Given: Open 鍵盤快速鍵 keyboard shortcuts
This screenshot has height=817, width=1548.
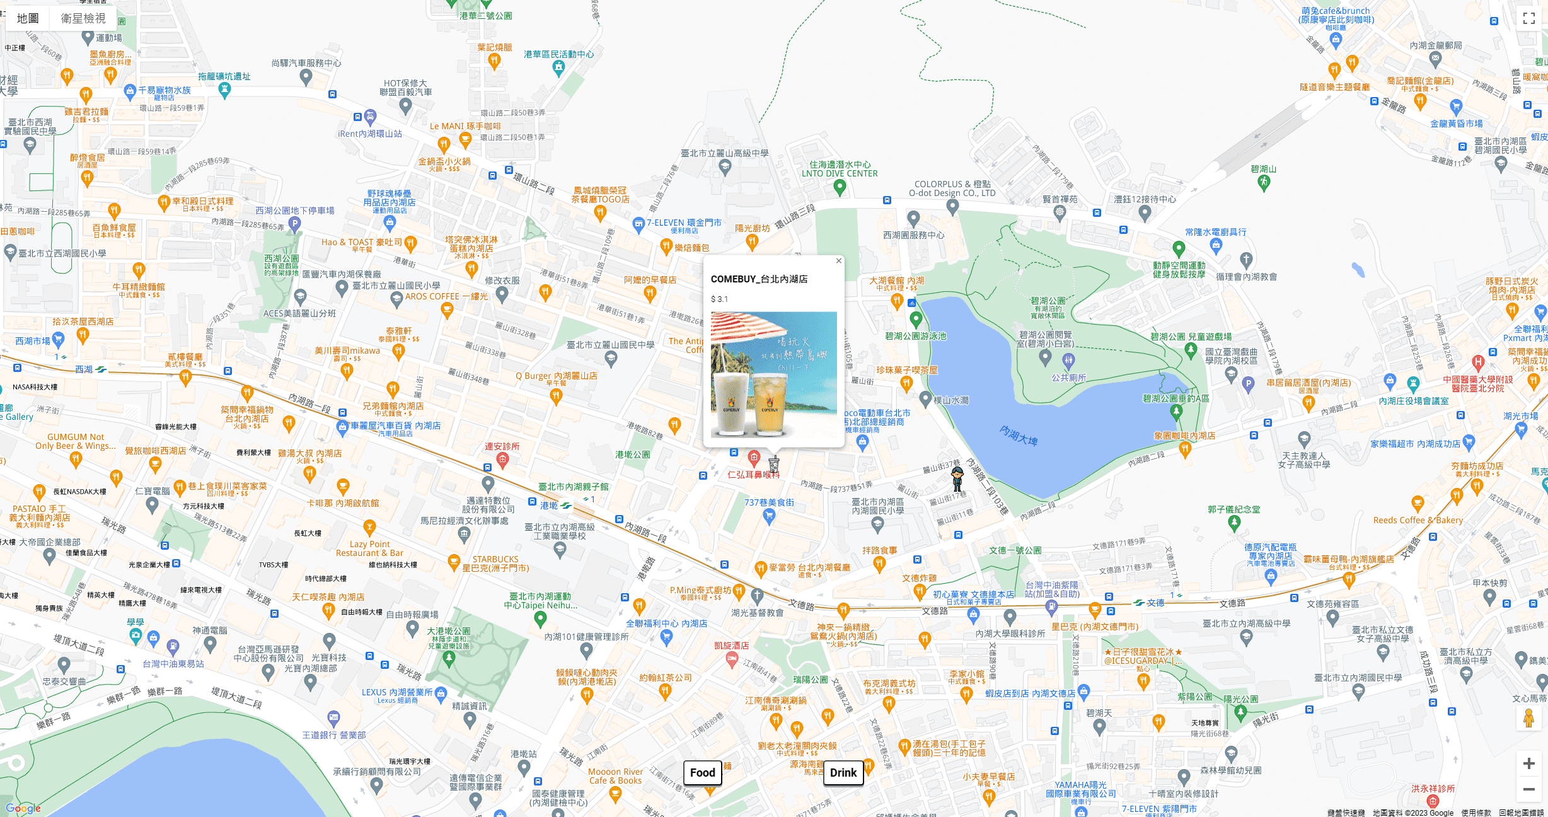Looking at the screenshot, I should (x=1346, y=813).
